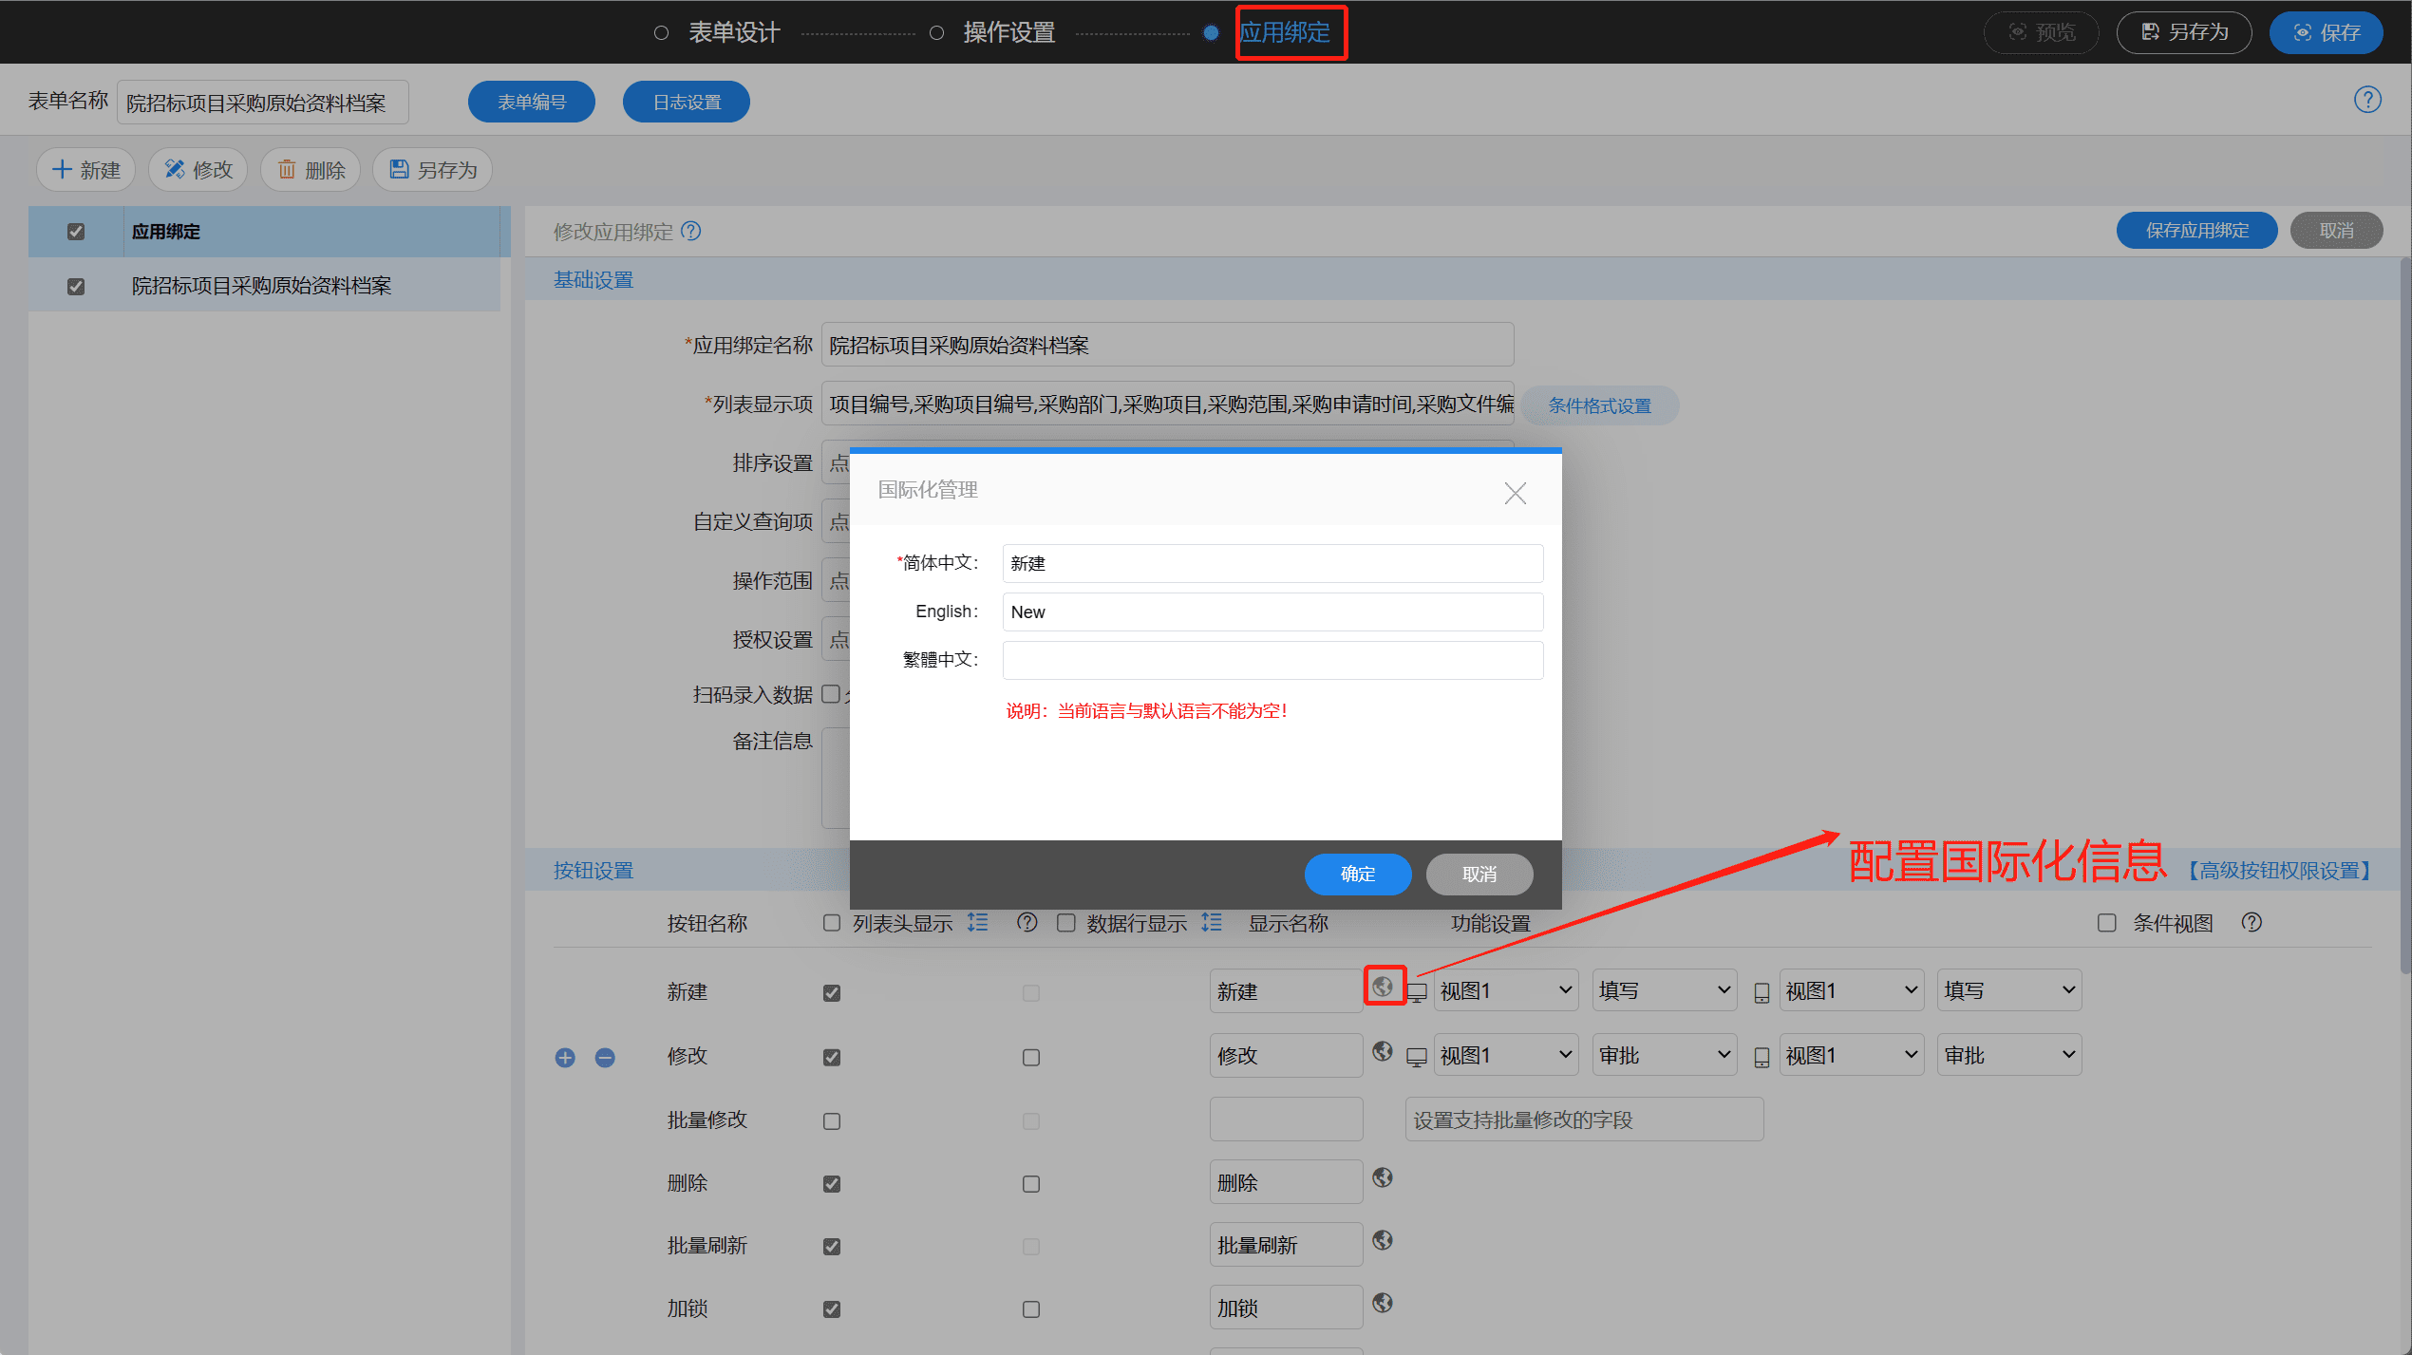Open the help icon at top right
This screenshot has width=2412, height=1355.
coord(2367,100)
